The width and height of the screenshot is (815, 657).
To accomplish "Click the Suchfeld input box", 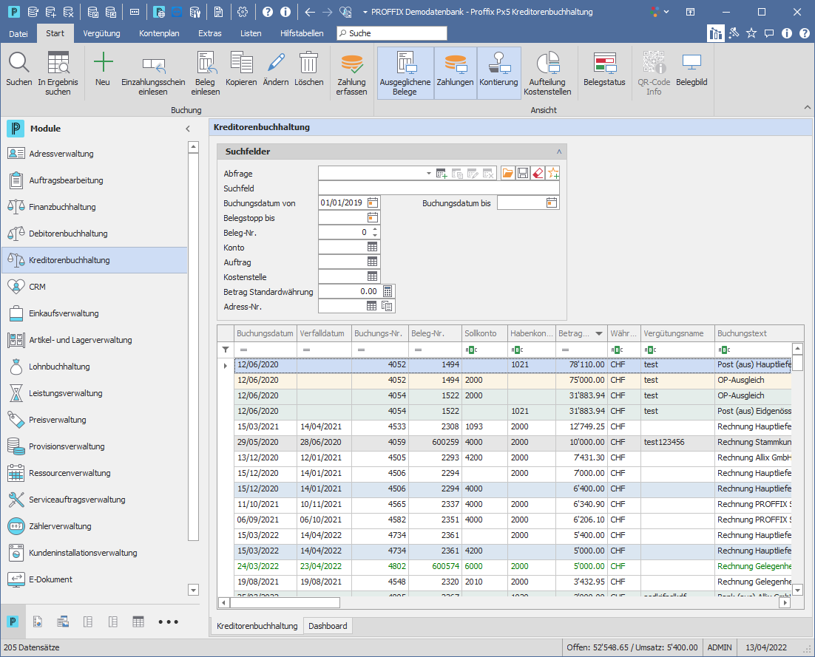I will (x=439, y=188).
